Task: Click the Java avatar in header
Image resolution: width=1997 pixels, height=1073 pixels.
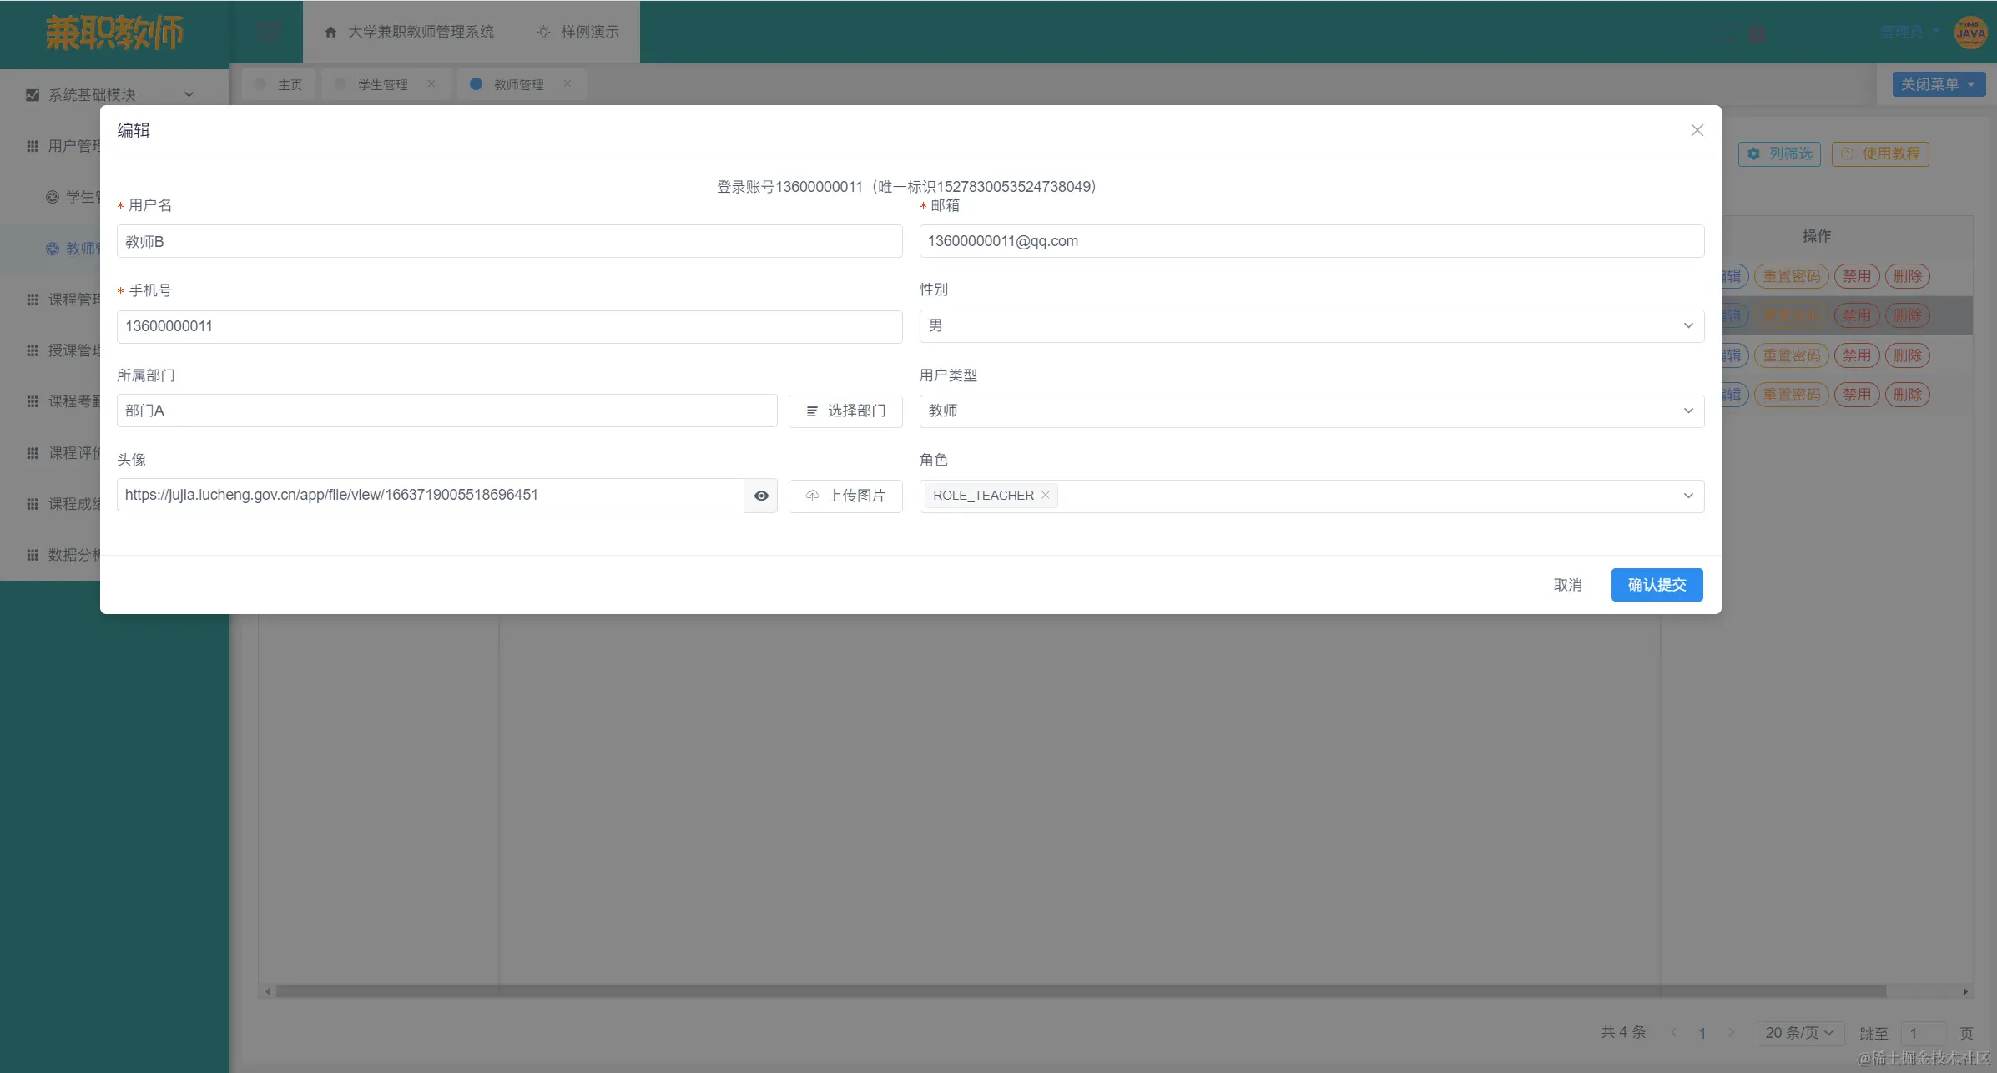Action: coord(1970,33)
